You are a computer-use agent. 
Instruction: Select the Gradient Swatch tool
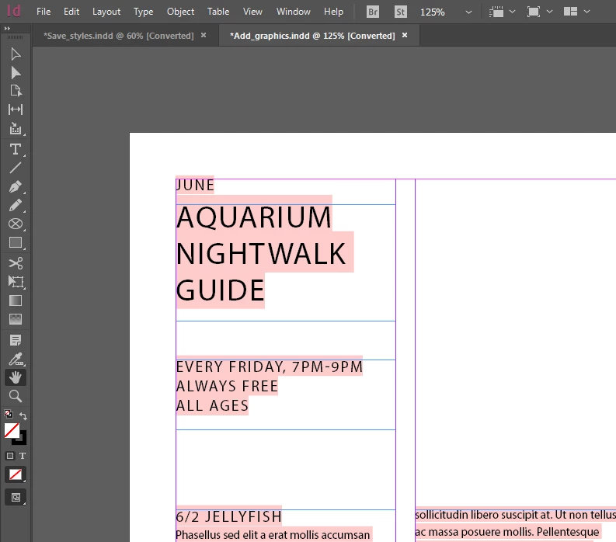[16, 301]
